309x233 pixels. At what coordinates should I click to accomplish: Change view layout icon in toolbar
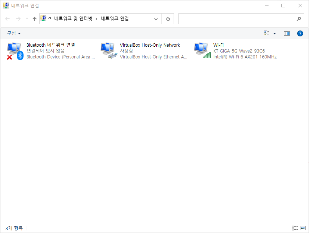pos(266,33)
